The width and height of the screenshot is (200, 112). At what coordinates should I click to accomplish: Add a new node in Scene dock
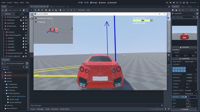pyautogui.click(x=2, y=10)
